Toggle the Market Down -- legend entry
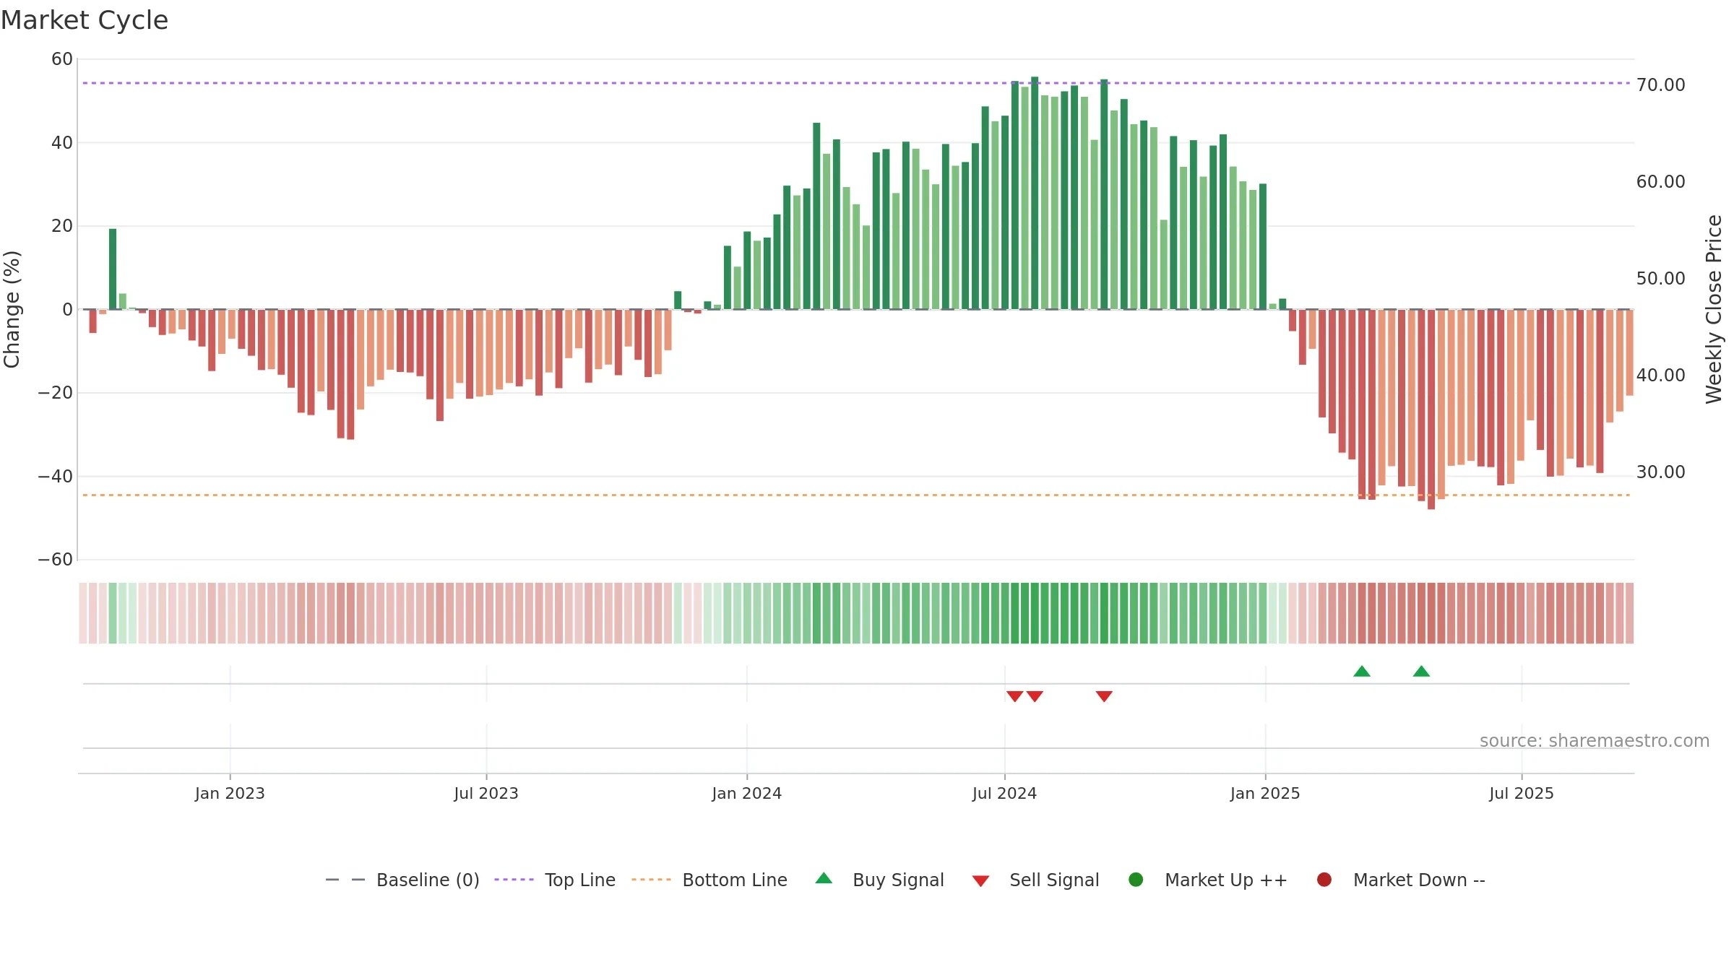Viewport: 1734px width, 975px height. click(x=1401, y=880)
